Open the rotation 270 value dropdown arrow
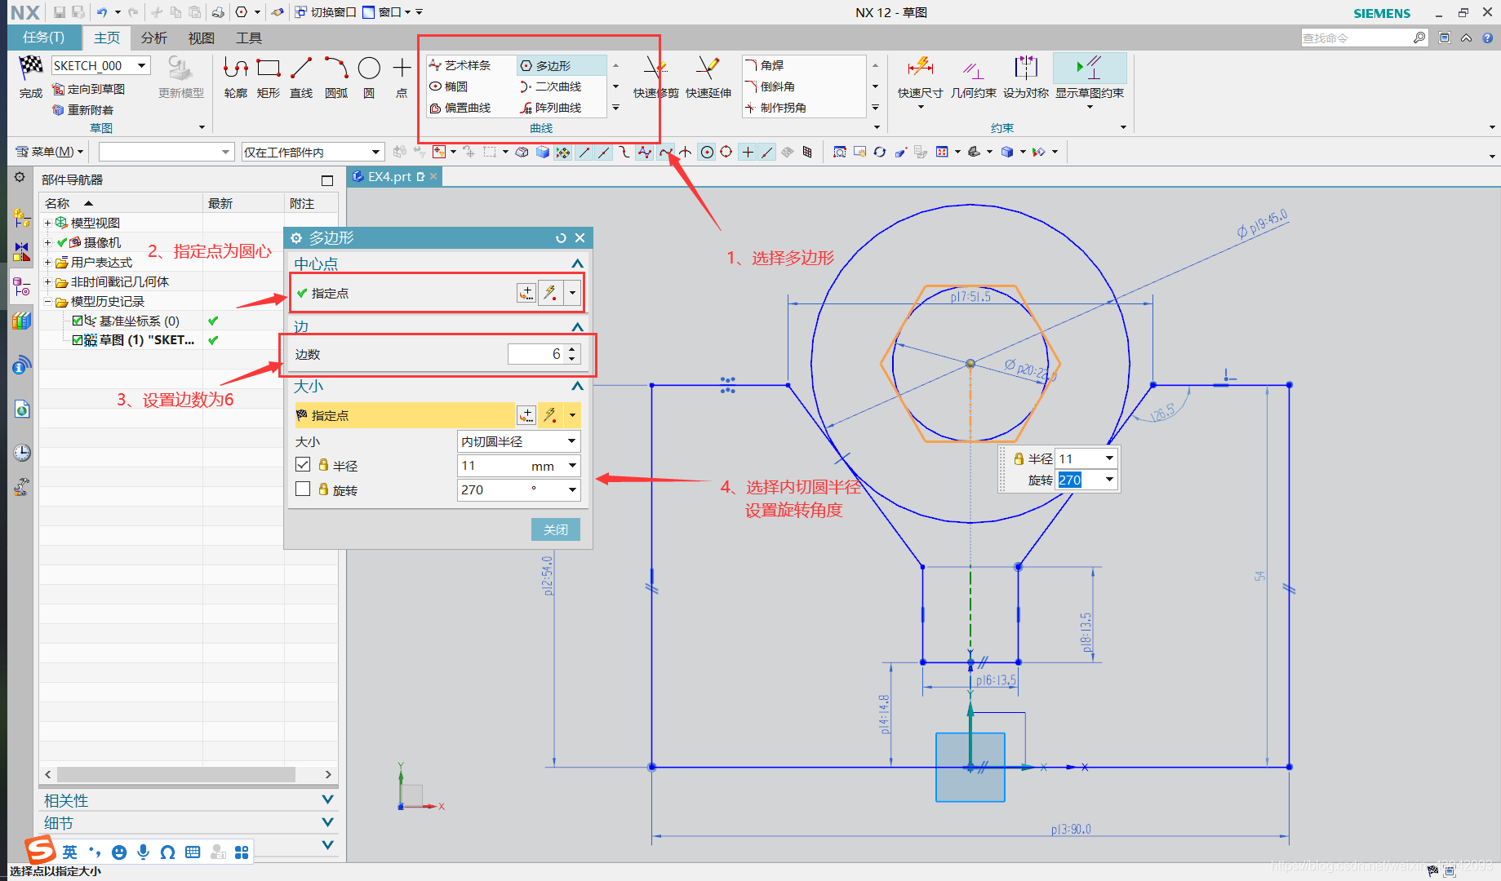The width and height of the screenshot is (1501, 881). pyautogui.click(x=572, y=489)
